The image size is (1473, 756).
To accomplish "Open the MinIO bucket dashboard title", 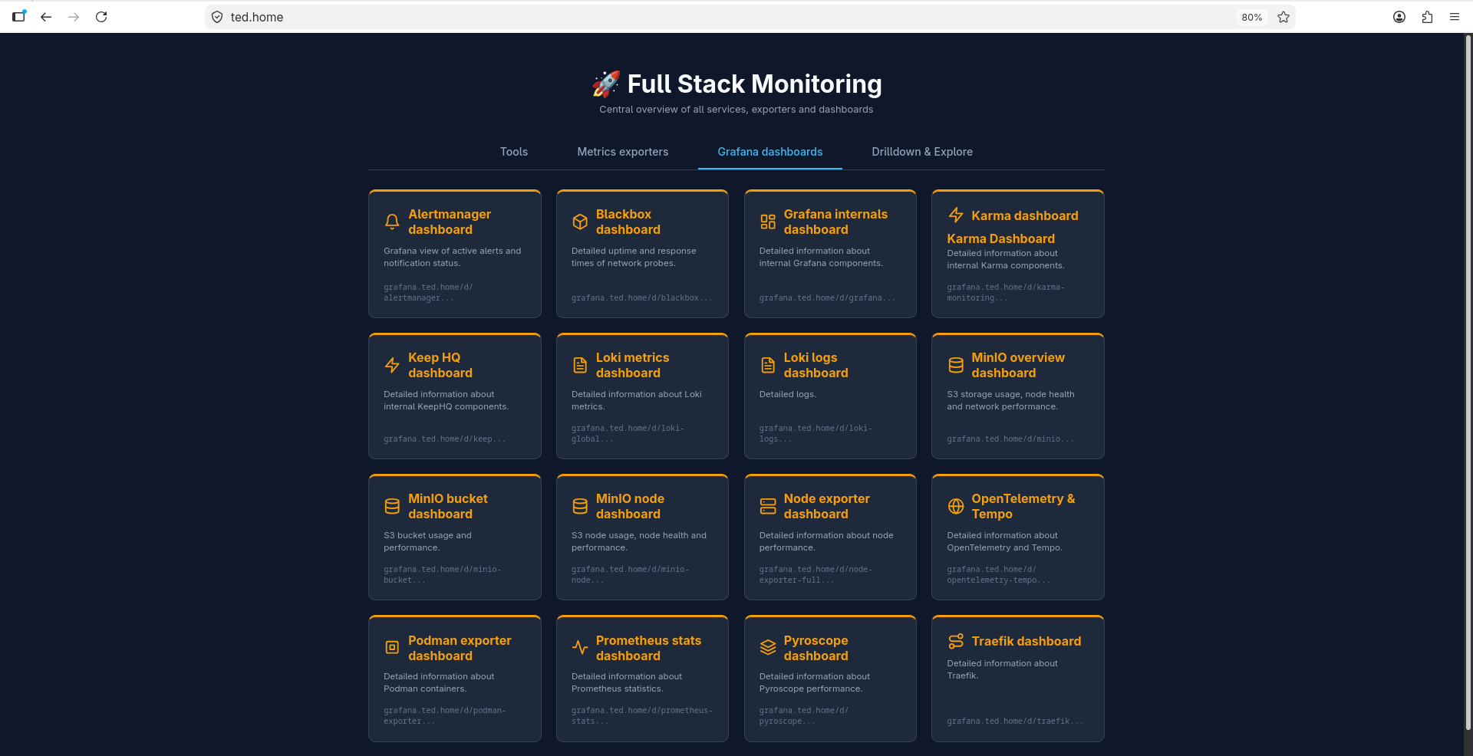I will point(448,506).
